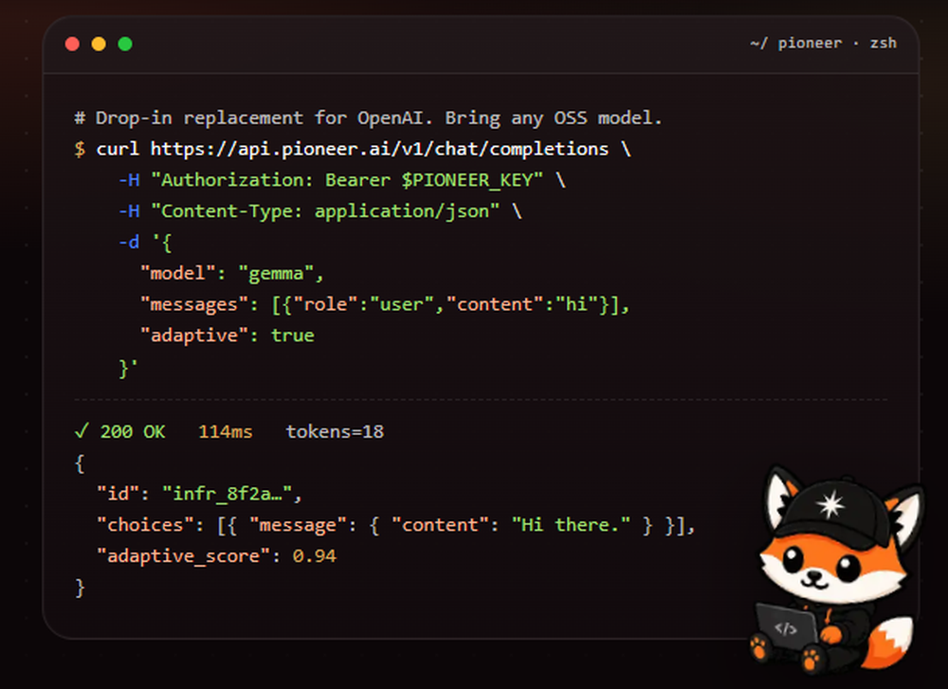Click the "adaptive": true value

(x=293, y=335)
